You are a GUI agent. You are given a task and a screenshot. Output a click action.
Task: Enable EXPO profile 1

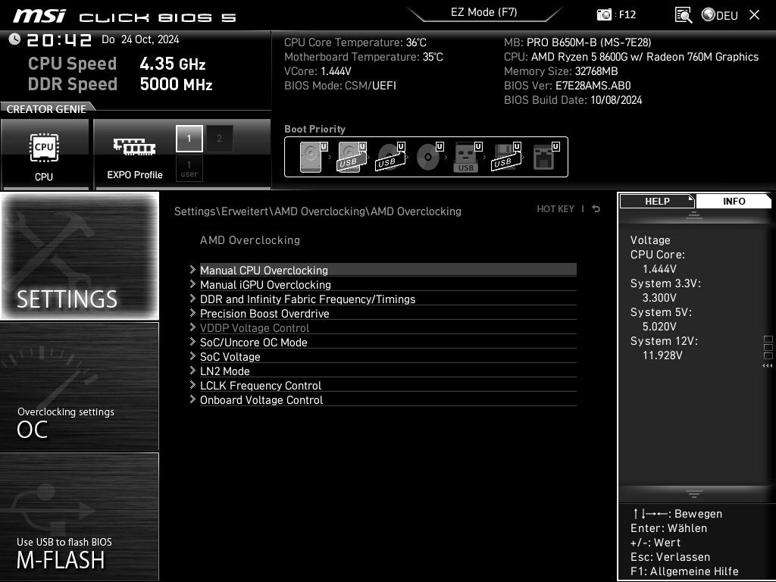(x=189, y=139)
